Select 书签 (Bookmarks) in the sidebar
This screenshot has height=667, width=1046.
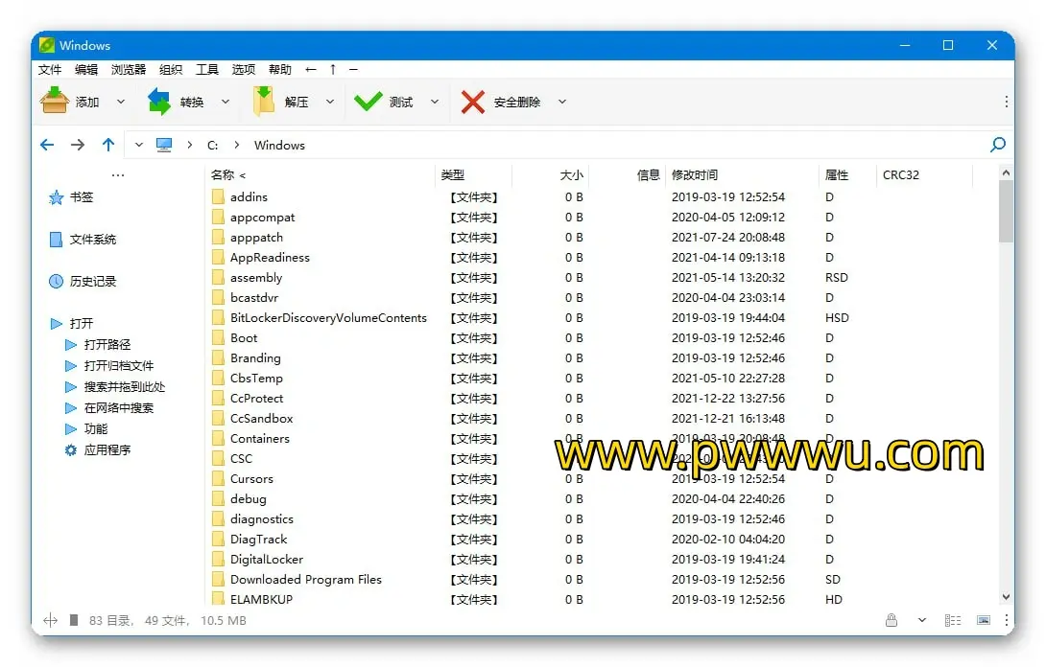pos(82,197)
